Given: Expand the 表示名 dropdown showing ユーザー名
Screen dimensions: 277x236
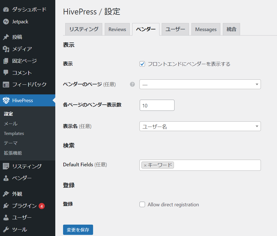Looking at the screenshot, I should click(200, 127).
